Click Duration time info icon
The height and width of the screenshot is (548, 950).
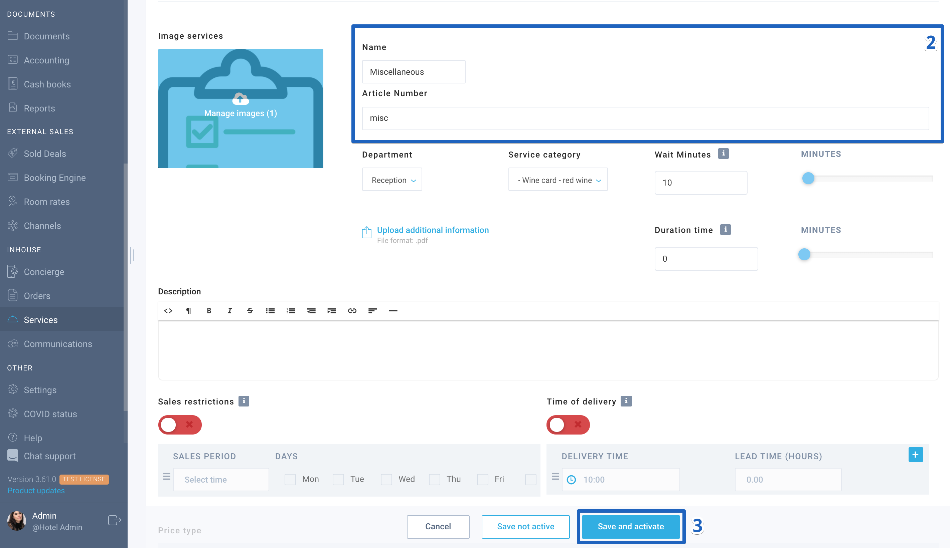pyautogui.click(x=725, y=230)
